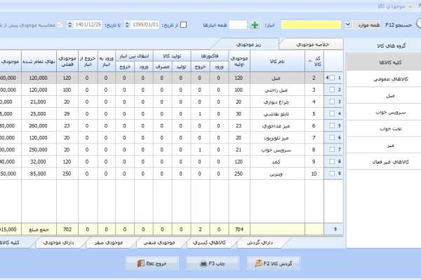Check the row checkbox for مبل راحتی
The height and width of the screenshot is (280, 421).
click(x=332, y=90)
